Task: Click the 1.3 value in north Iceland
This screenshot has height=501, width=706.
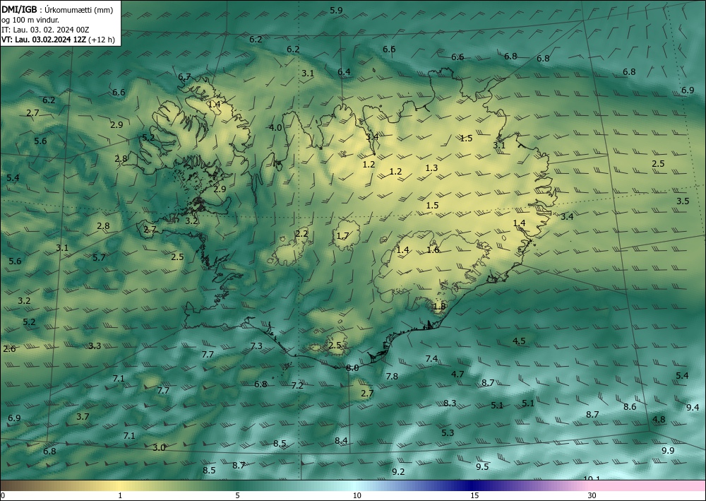Action: point(431,167)
